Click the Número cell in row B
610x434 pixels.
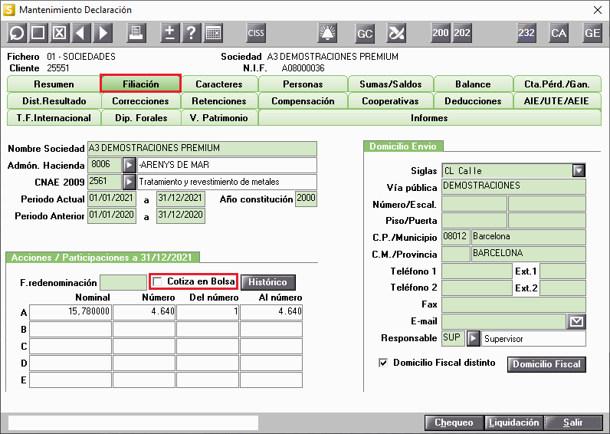[x=144, y=329]
